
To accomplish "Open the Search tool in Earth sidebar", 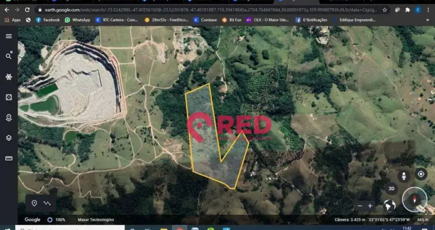I will click(x=9, y=56).
